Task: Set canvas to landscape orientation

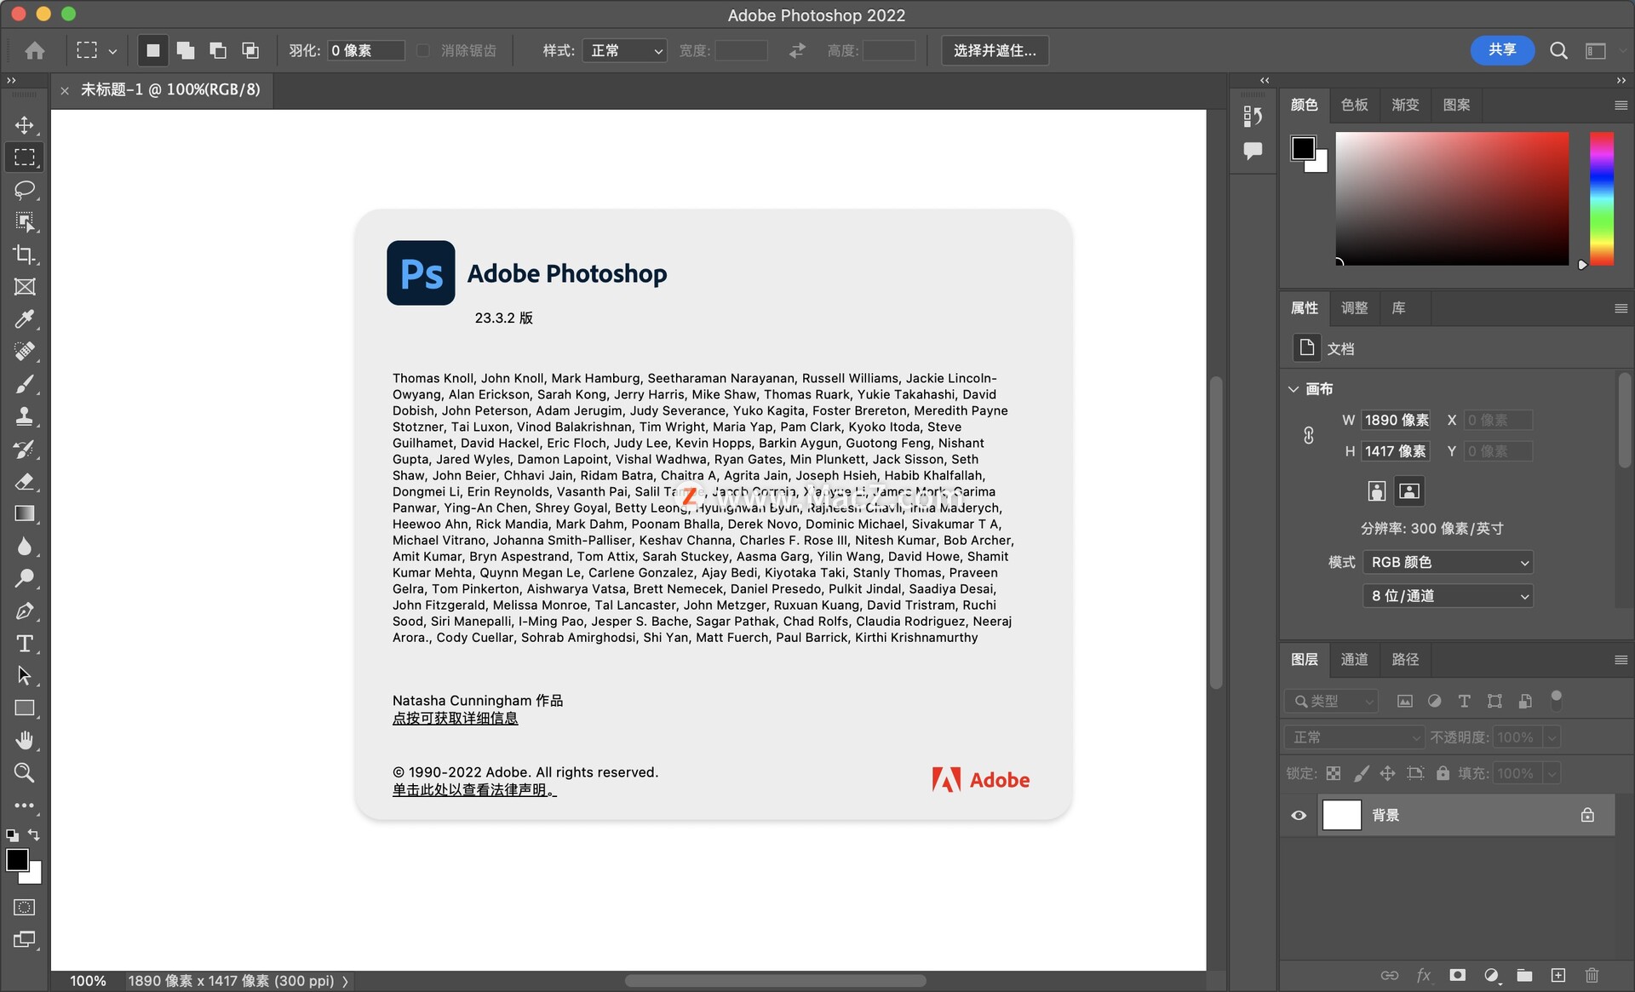Action: pyautogui.click(x=1409, y=490)
